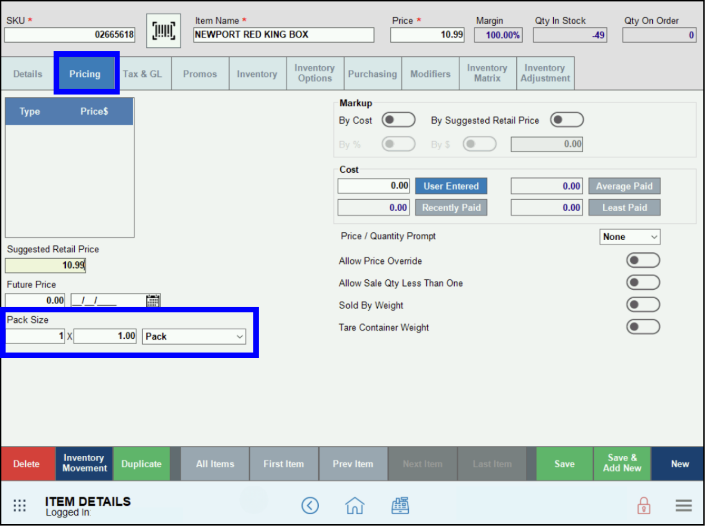Enable Allow Sale Qty Less Than One

(x=643, y=283)
